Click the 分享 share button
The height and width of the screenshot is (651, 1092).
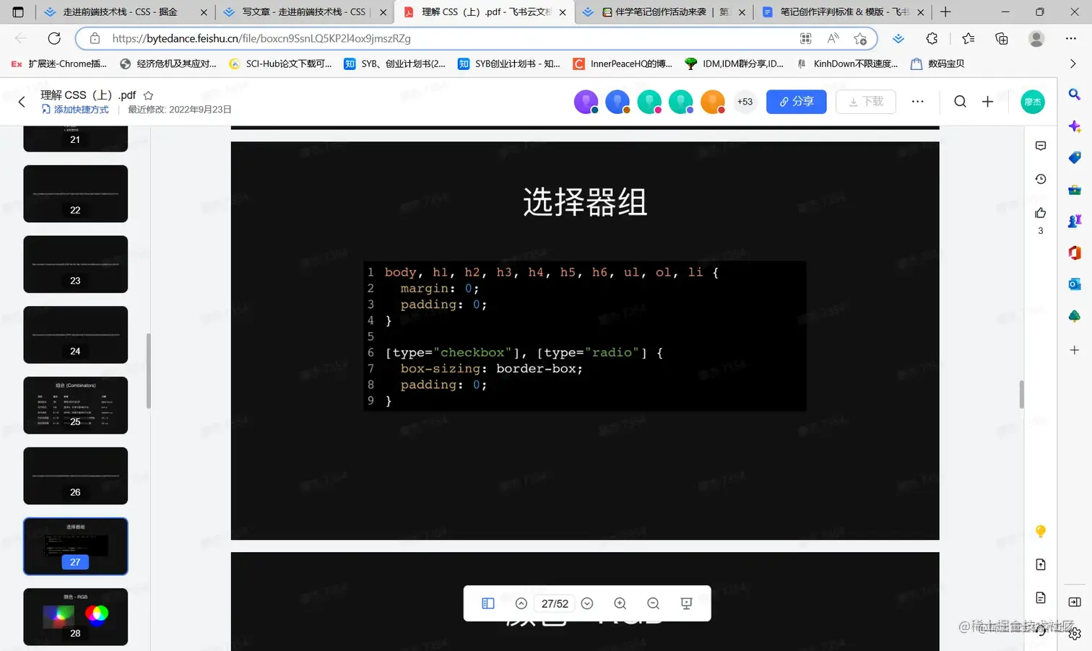pos(796,102)
